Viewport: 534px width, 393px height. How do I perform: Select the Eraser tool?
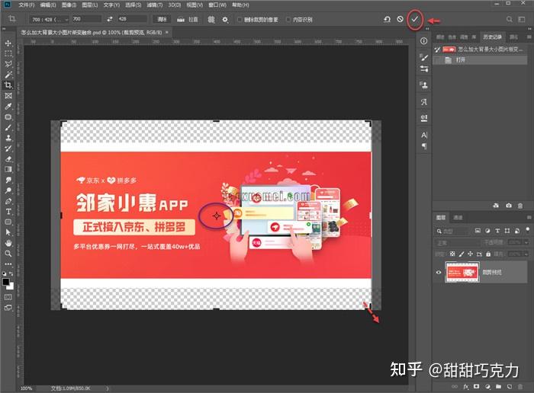pos(8,158)
